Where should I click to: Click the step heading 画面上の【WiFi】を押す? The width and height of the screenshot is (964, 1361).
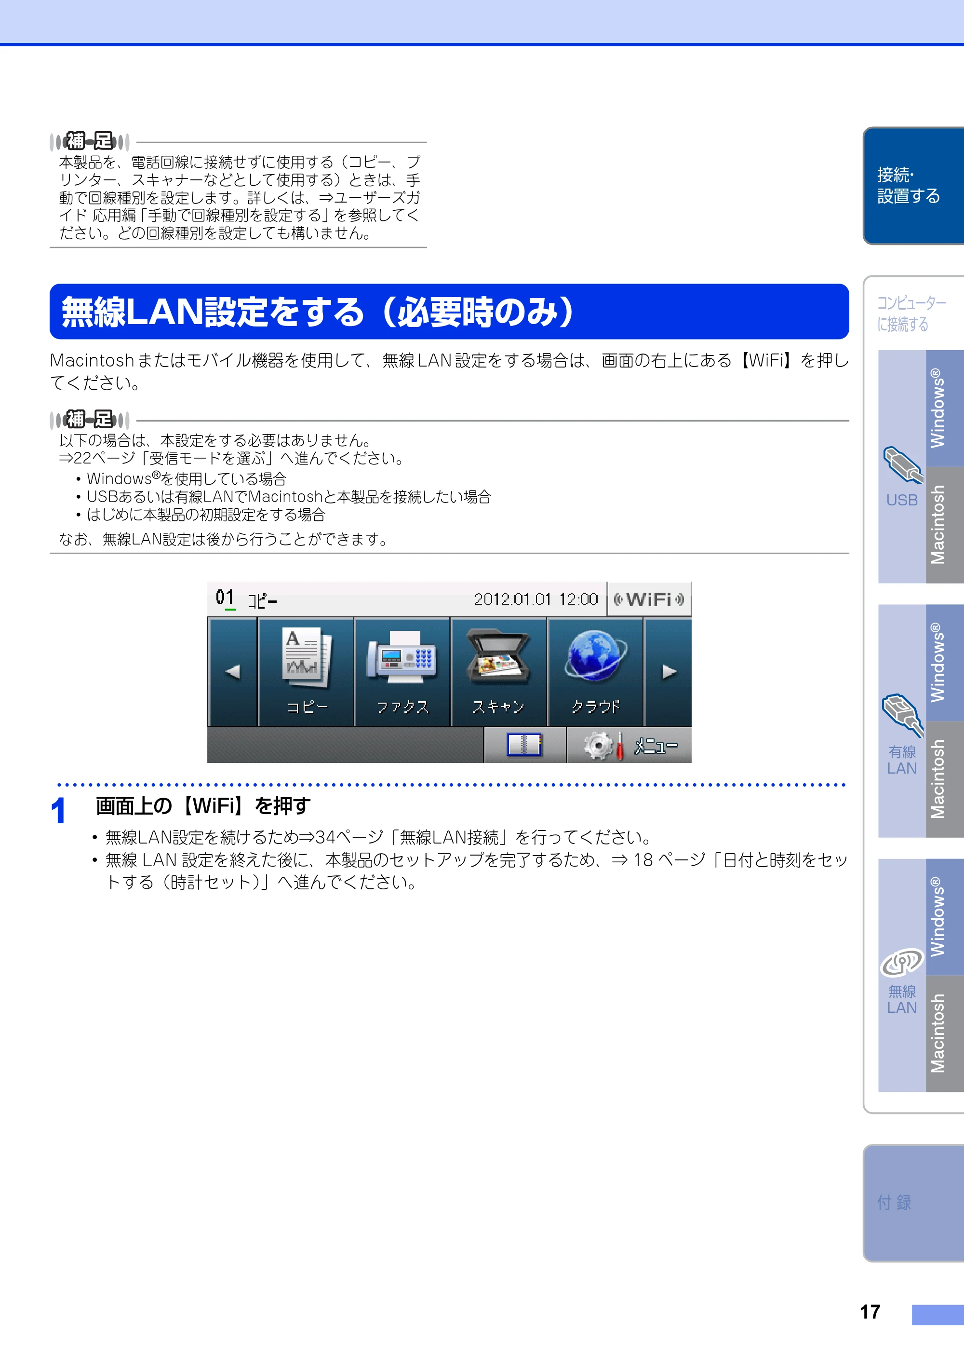(203, 806)
